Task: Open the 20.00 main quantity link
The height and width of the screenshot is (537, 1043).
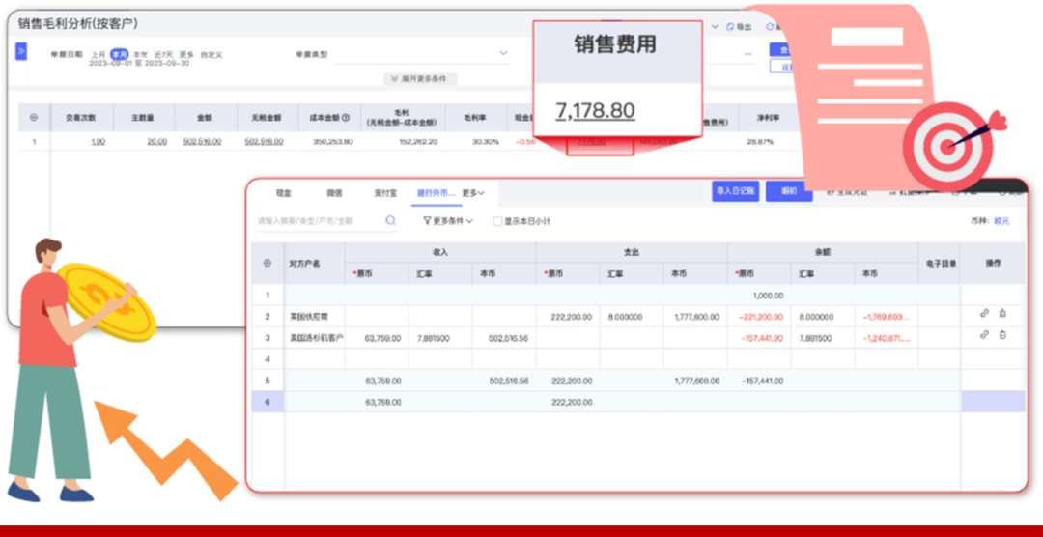Action: pyautogui.click(x=157, y=142)
